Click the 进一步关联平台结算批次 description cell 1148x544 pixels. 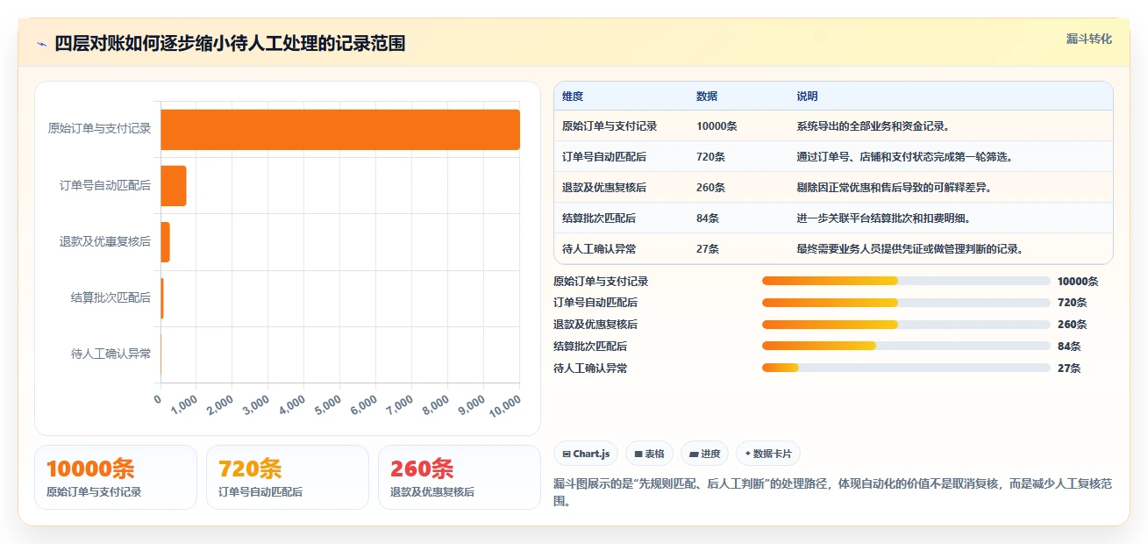pyautogui.click(x=883, y=218)
